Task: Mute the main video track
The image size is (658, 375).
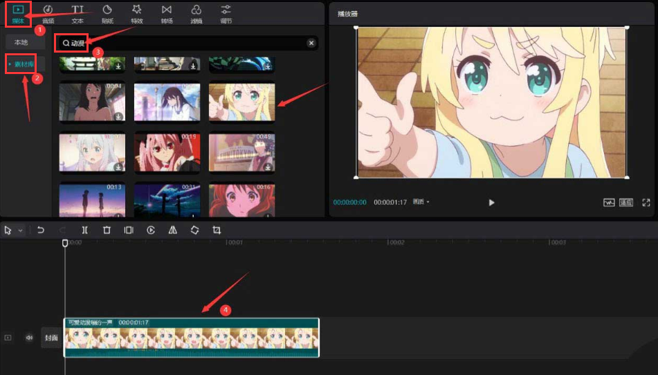Action: pyautogui.click(x=29, y=338)
